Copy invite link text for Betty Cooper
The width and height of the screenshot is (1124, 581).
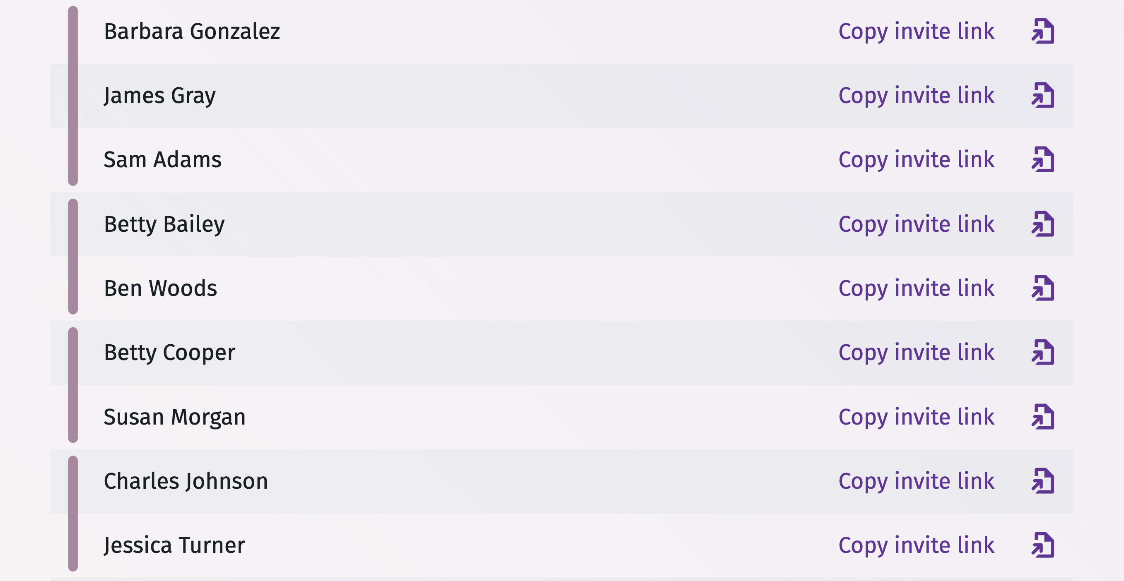click(x=916, y=352)
